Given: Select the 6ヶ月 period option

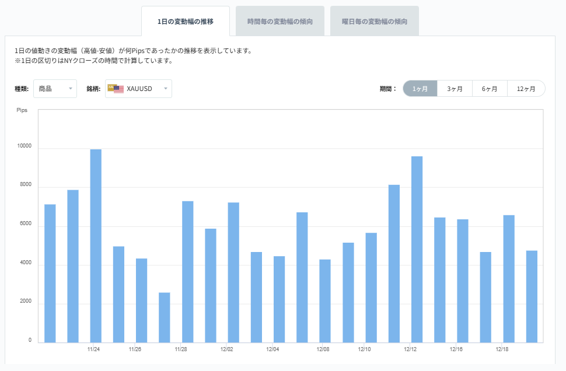Looking at the screenshot, I should click(489, 88).
